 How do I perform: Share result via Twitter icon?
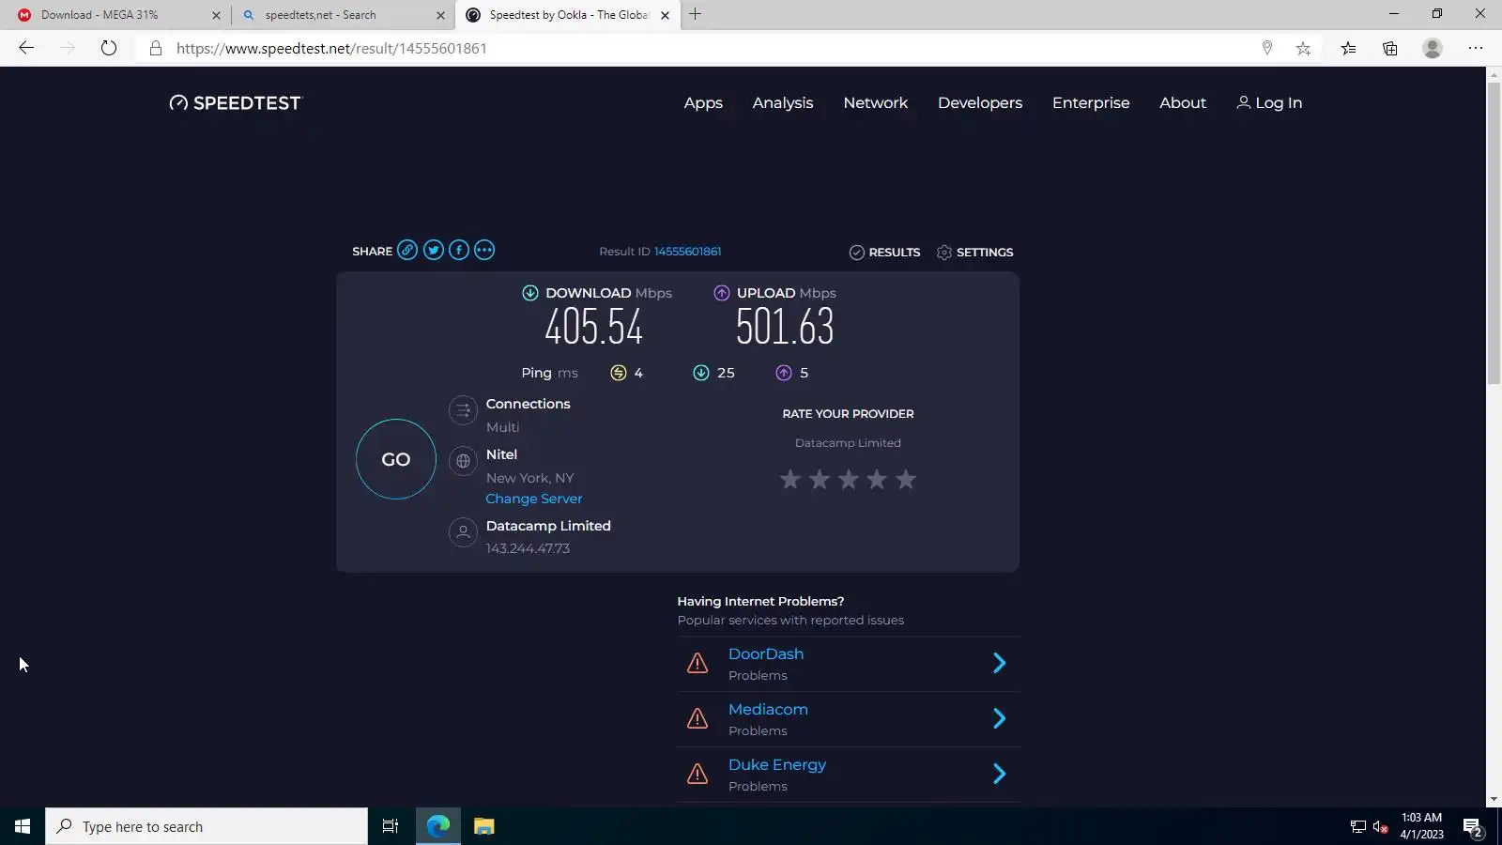pos(433,250)
